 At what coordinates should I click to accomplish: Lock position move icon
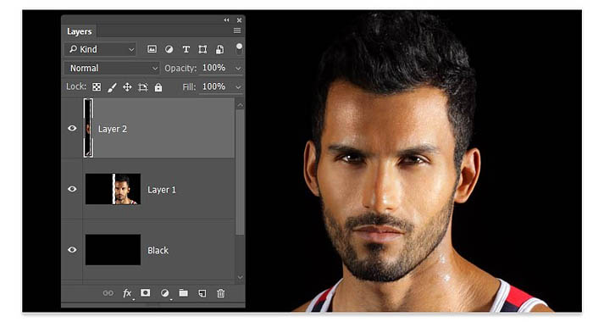[127, 87]
